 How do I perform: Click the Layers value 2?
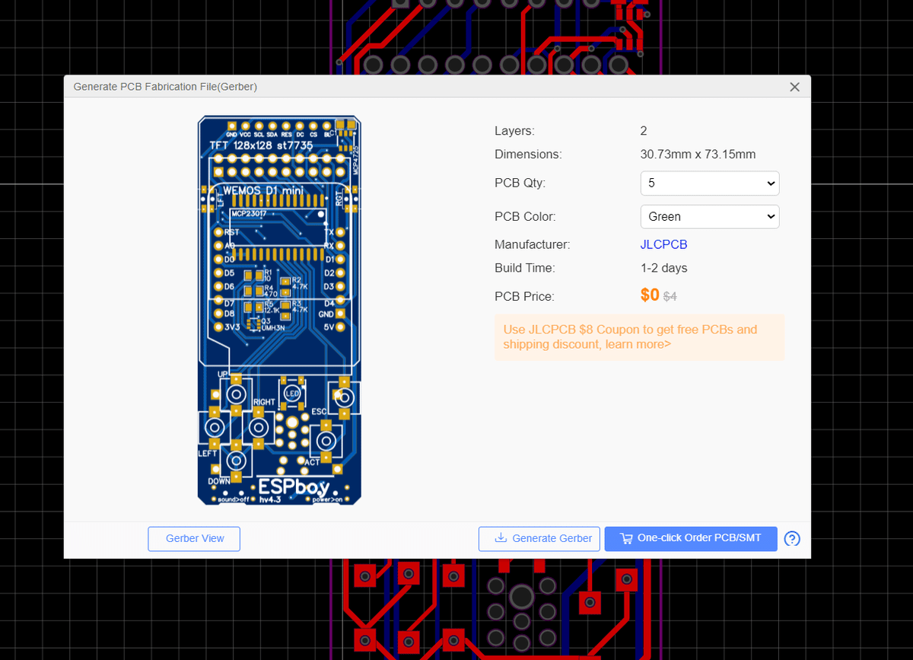coord(644,131)
